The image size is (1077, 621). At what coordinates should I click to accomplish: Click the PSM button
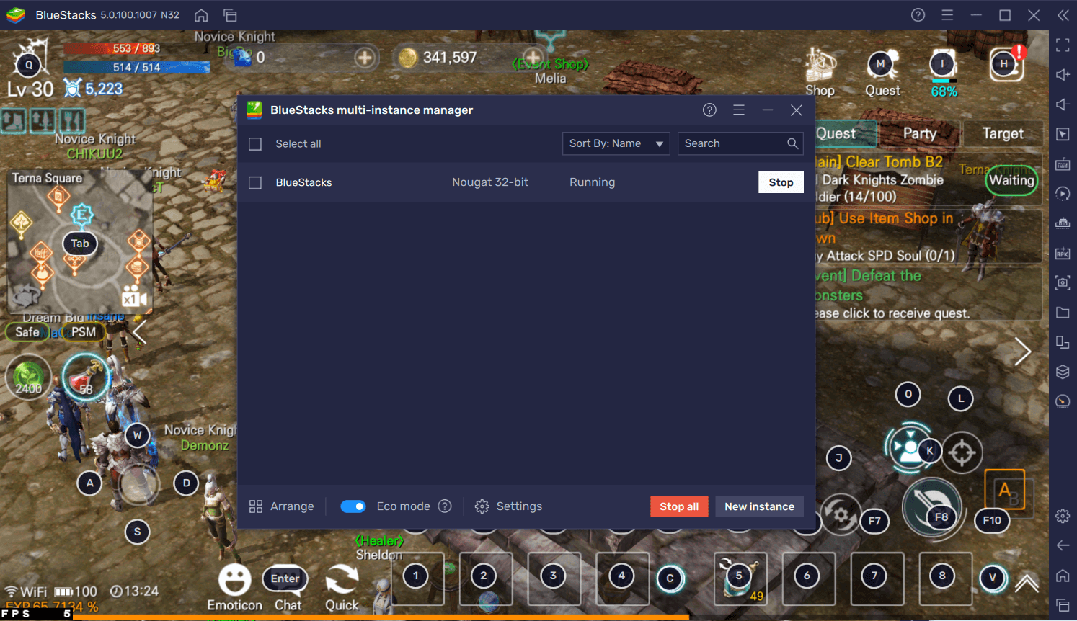pos(83,332)
